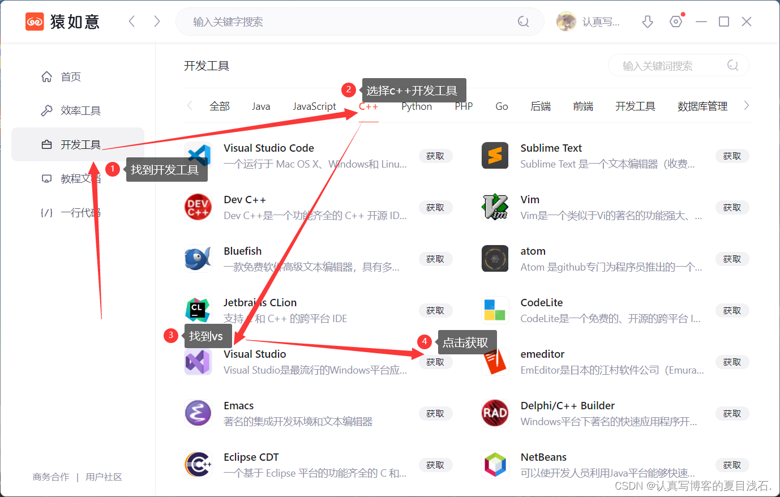The height and width of the screenshot is (497, 780).
Task: Click 获取 for NetBeans
Action: tap(732, 465)
